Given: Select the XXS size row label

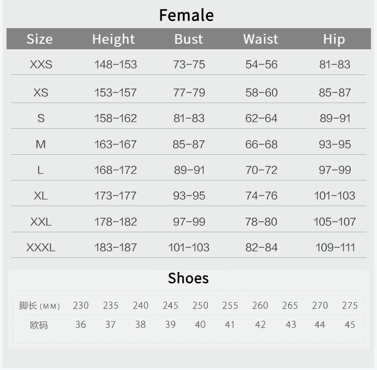Looking at the screenshot, I should click(41, 64).
